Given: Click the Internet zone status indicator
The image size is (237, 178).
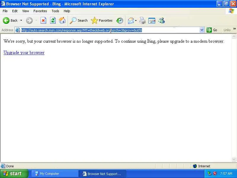Looking at the screenshot, I should 201,166.
